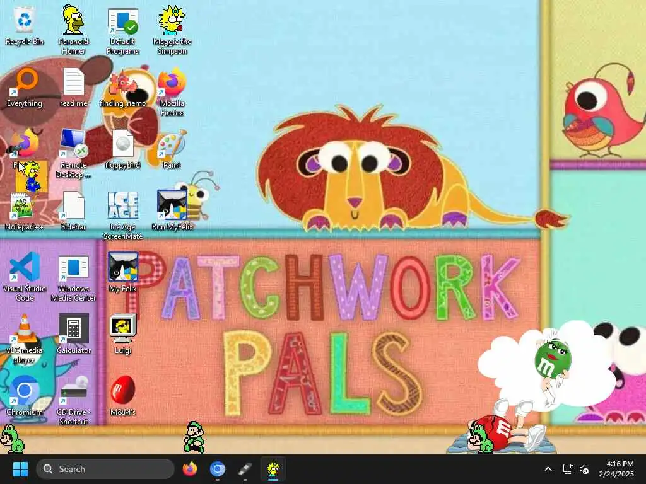Open the Calculator shortcut

click(73, 334)
